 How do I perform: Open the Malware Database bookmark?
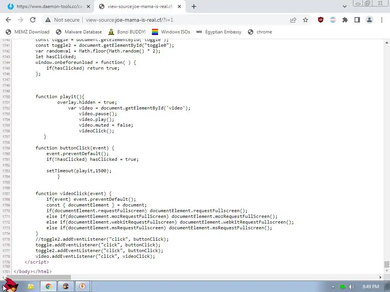tap(79, 32)
